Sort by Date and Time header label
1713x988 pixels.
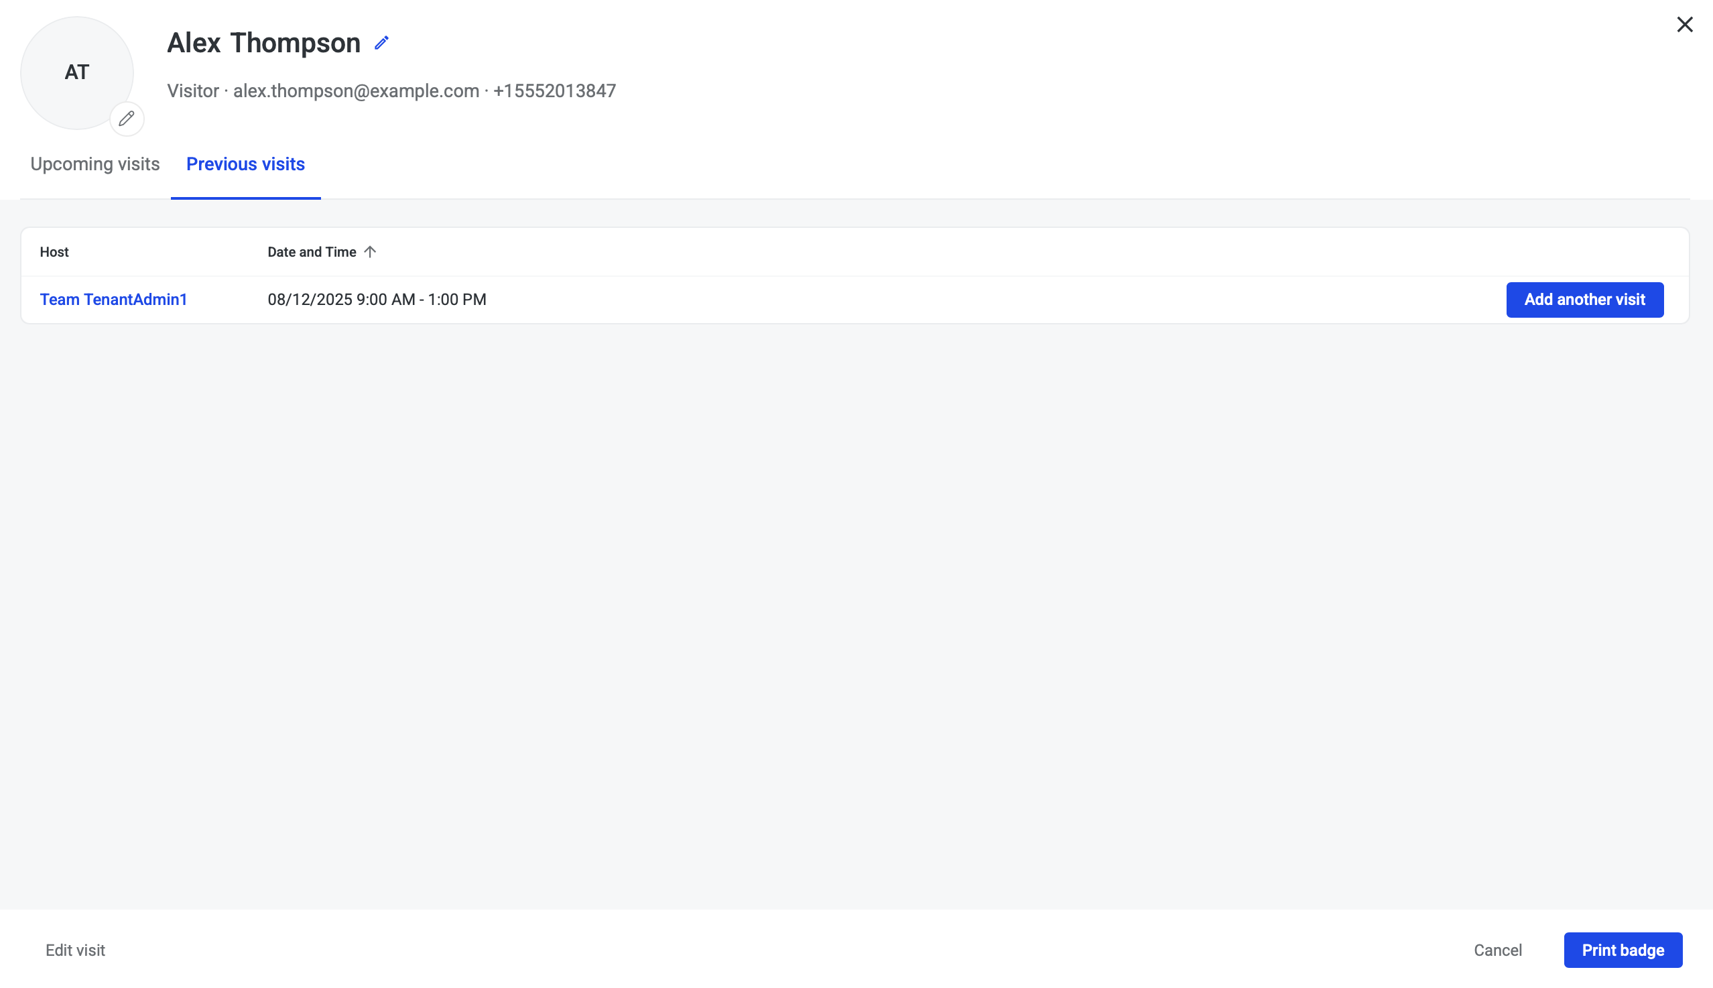coord(312,252)
